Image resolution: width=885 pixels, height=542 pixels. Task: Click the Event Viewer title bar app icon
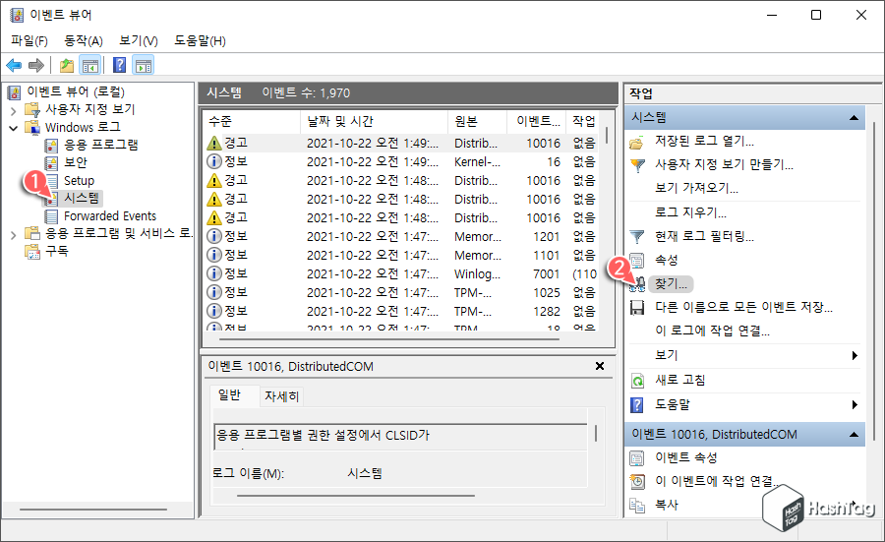(x=17, y=15)
